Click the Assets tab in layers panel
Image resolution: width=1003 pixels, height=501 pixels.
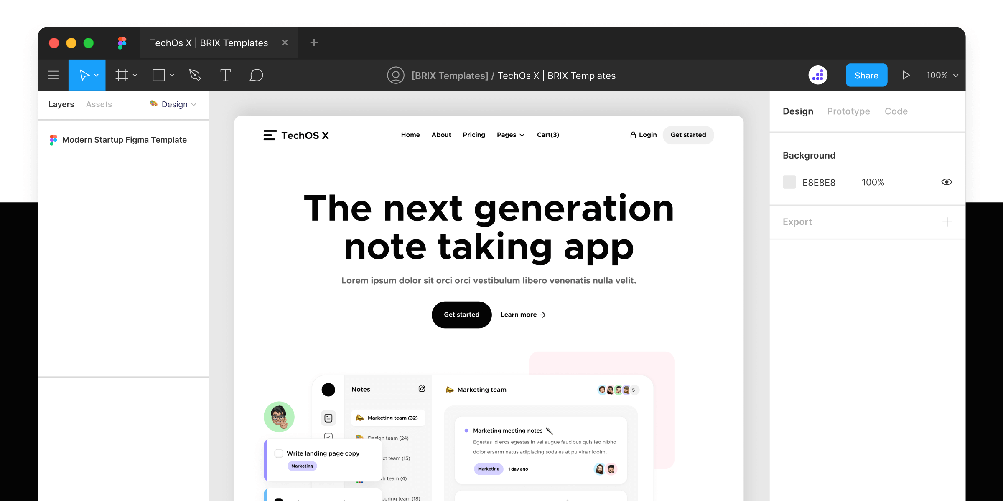(x=99, y=104)
